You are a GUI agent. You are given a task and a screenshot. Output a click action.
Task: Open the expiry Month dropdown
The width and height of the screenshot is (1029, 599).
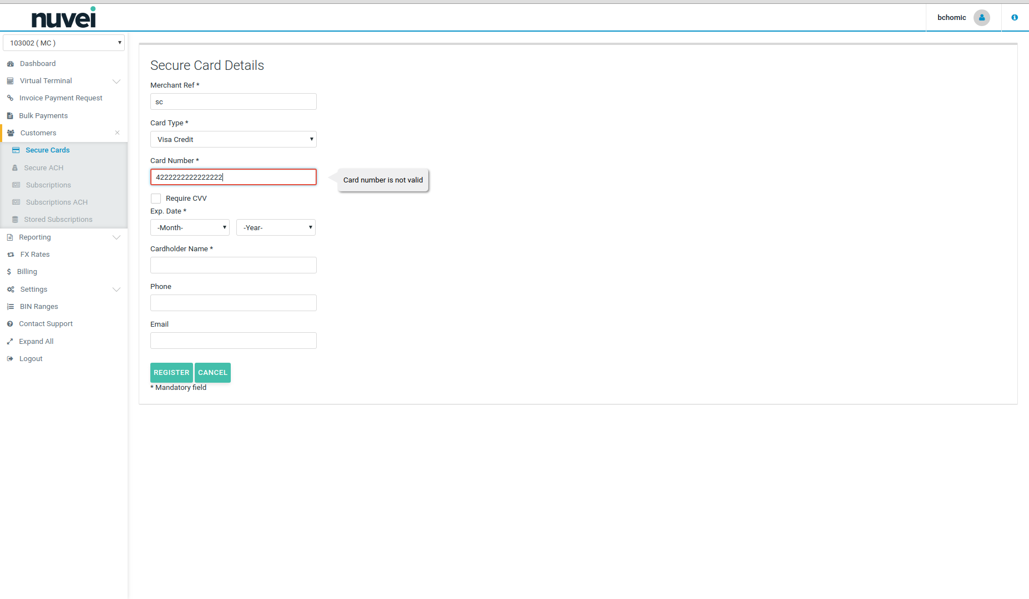[190, 227]
